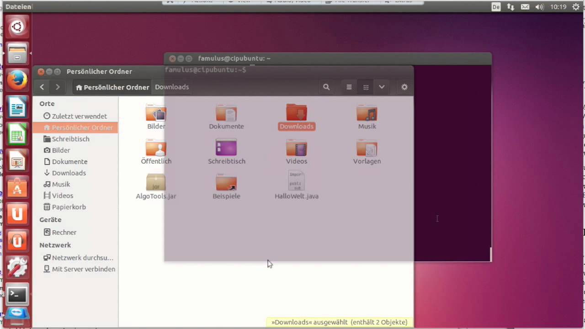Screen dimensions: 585x329
Task: Click the famulus@cipubuntu terminal title bar
Action: 328,58
